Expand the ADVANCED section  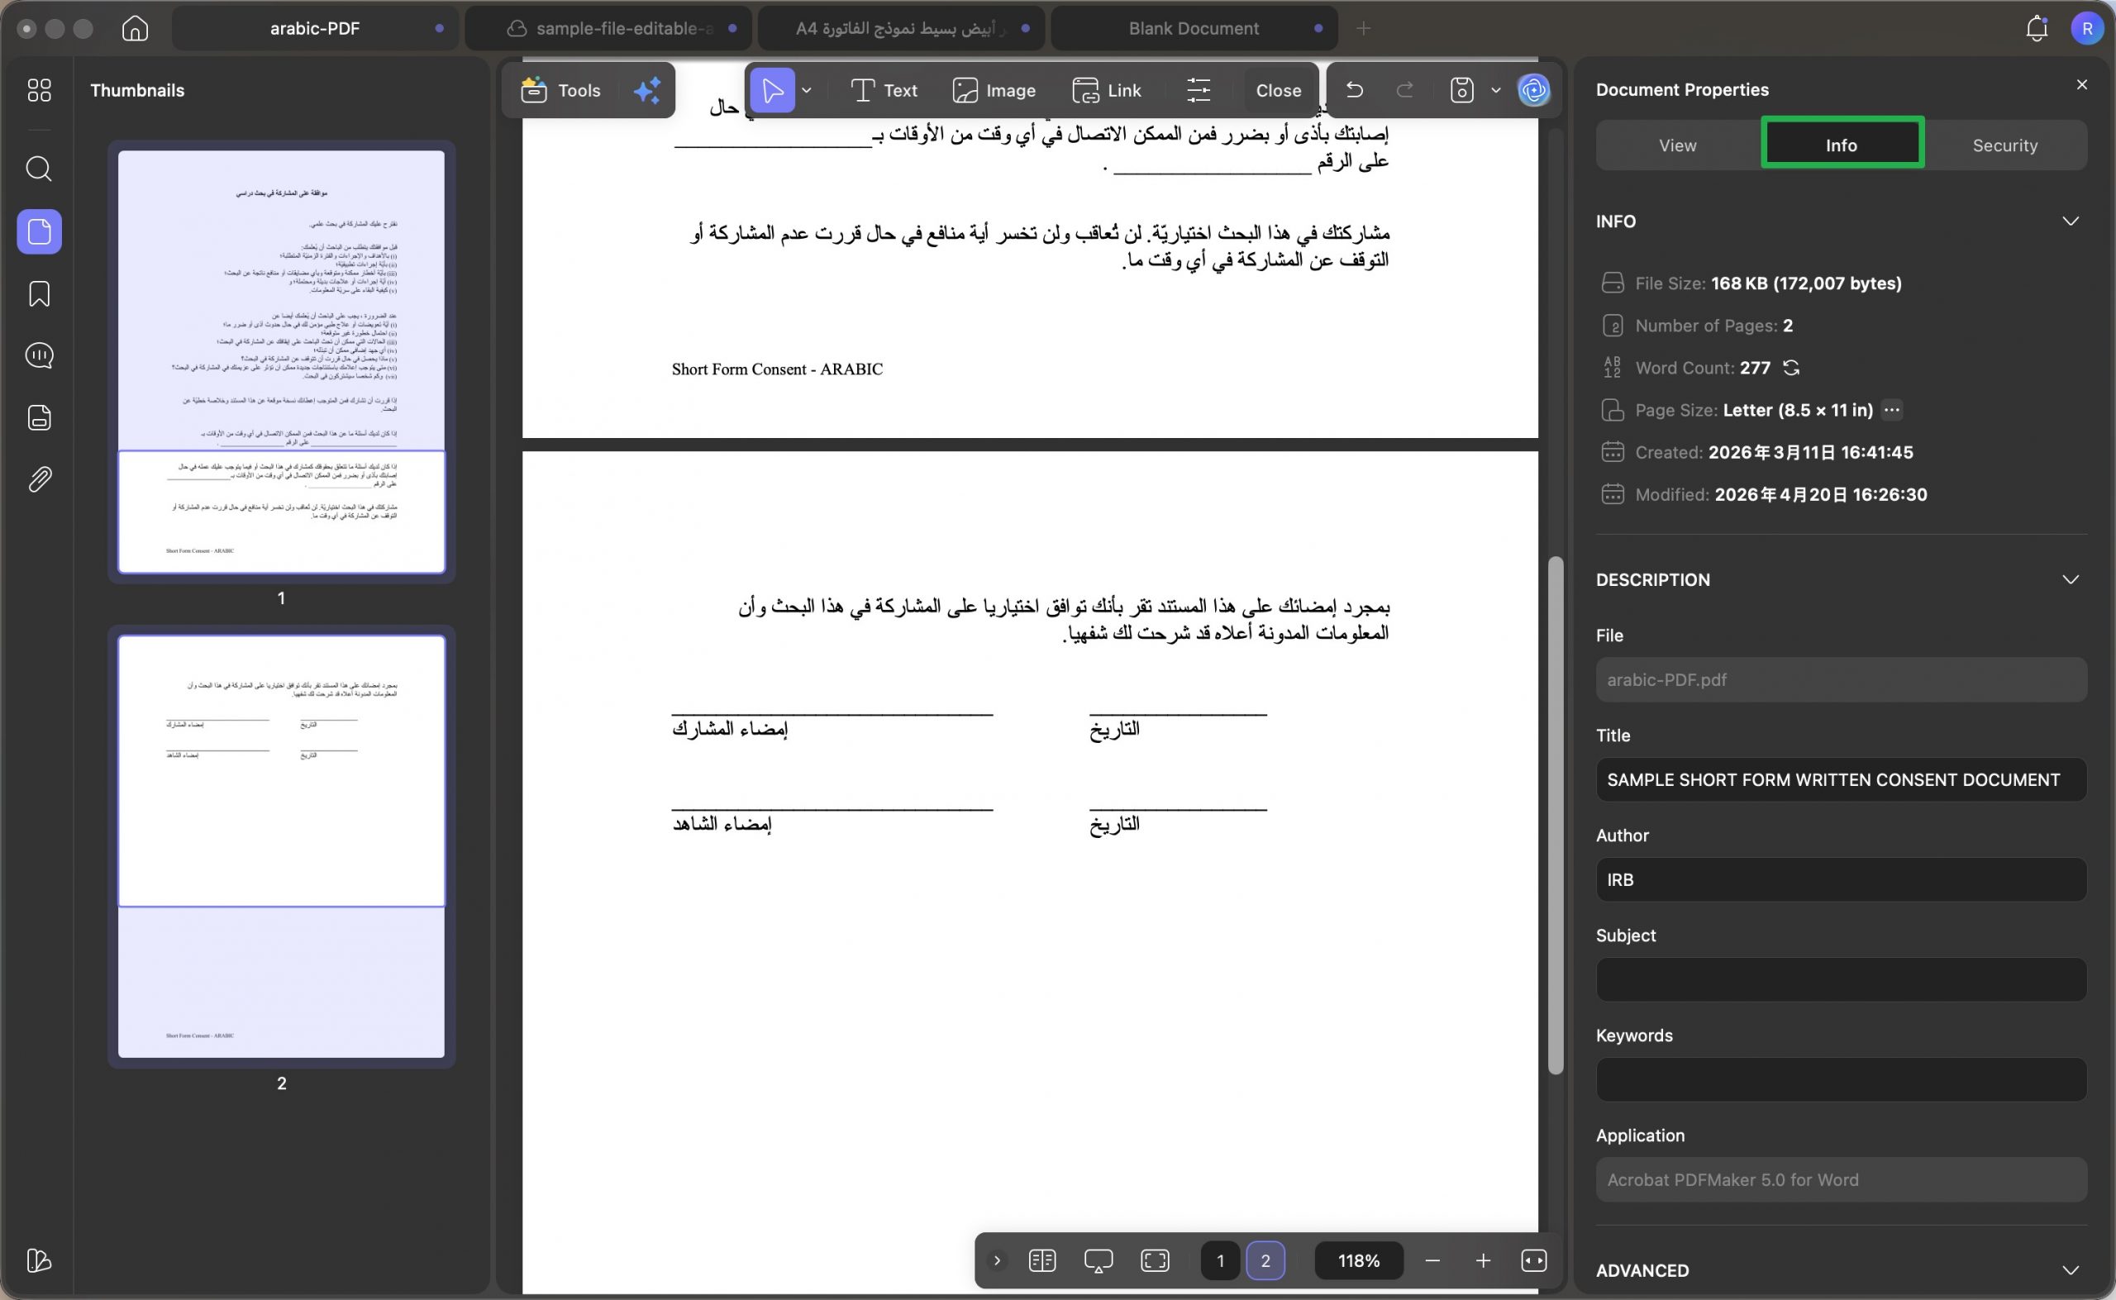(2071, 1270)
